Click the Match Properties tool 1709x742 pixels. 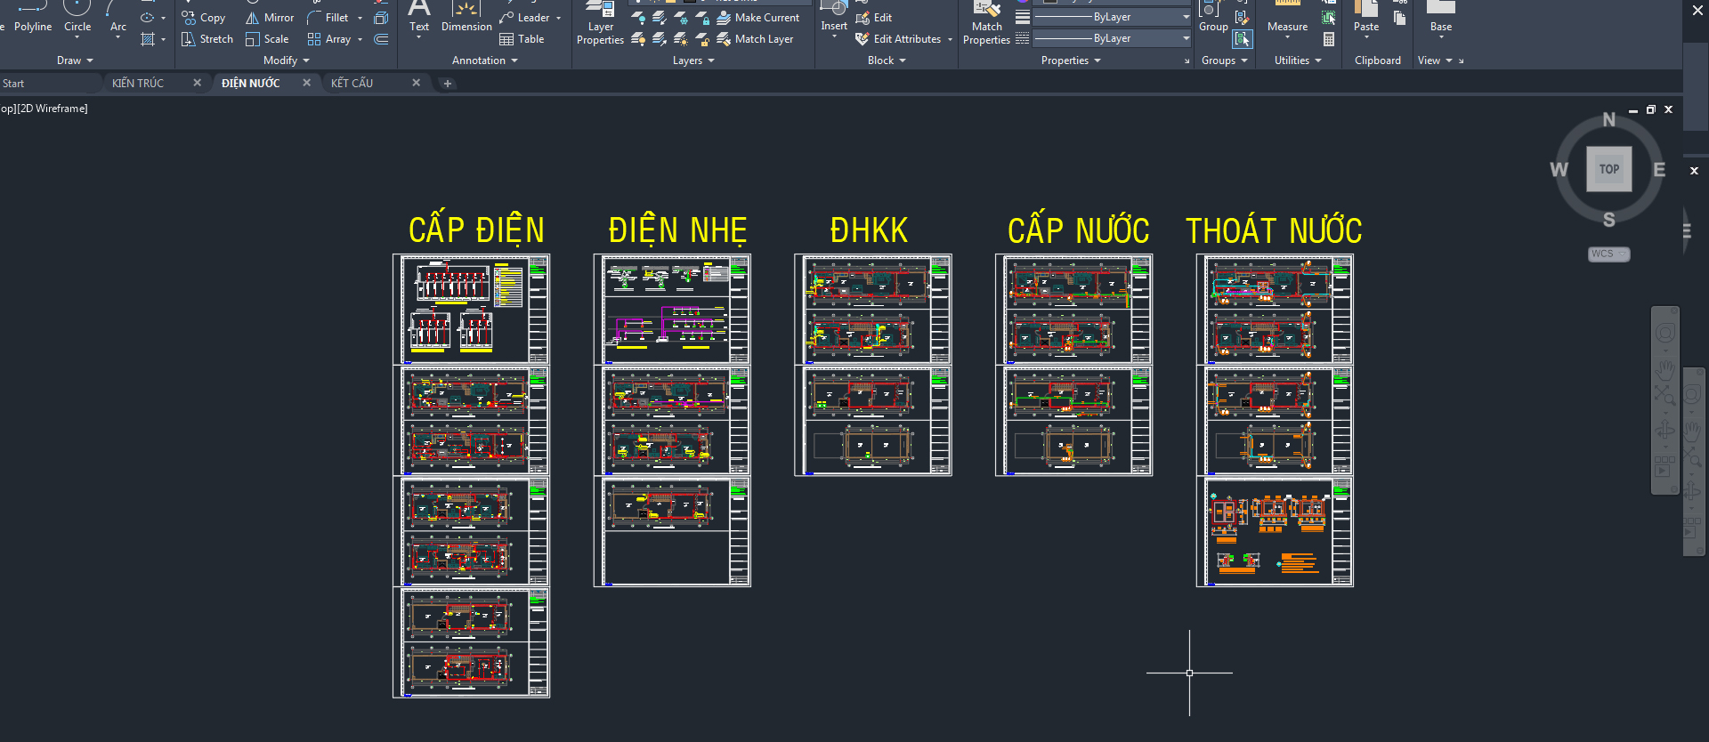pos(986,25)
